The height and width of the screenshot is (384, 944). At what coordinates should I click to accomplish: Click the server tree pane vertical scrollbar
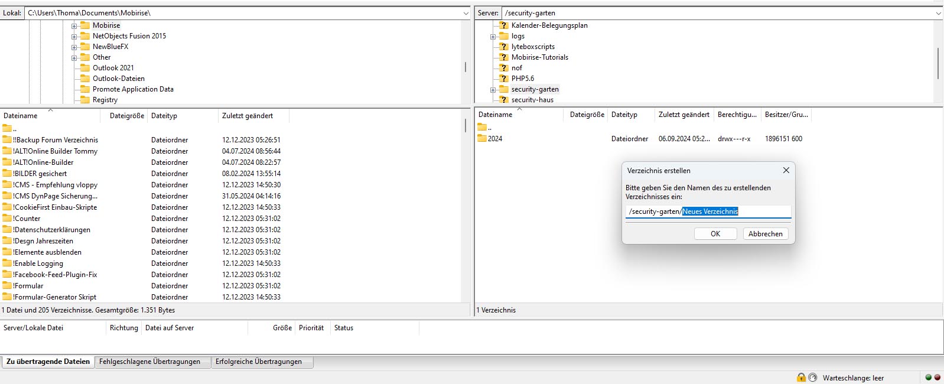coord(938,62)
